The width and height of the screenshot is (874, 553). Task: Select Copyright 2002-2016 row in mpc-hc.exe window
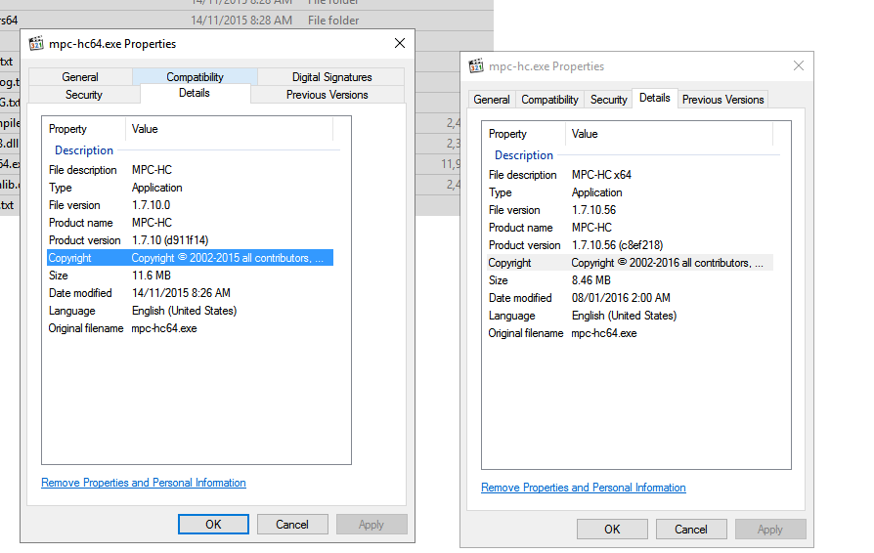click(x=630, y=263)
